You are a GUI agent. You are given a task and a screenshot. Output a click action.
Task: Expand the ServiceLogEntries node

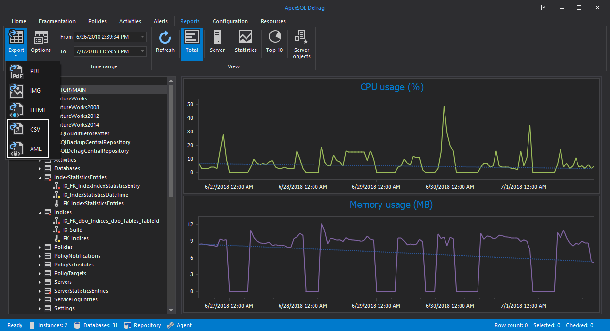coord(40,299)
